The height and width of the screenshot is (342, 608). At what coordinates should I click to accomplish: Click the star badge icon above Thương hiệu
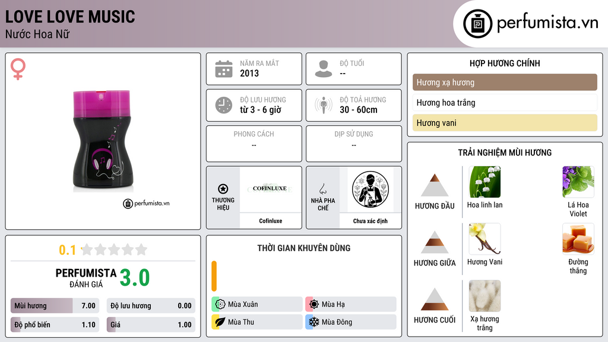[x=223, y=189]
